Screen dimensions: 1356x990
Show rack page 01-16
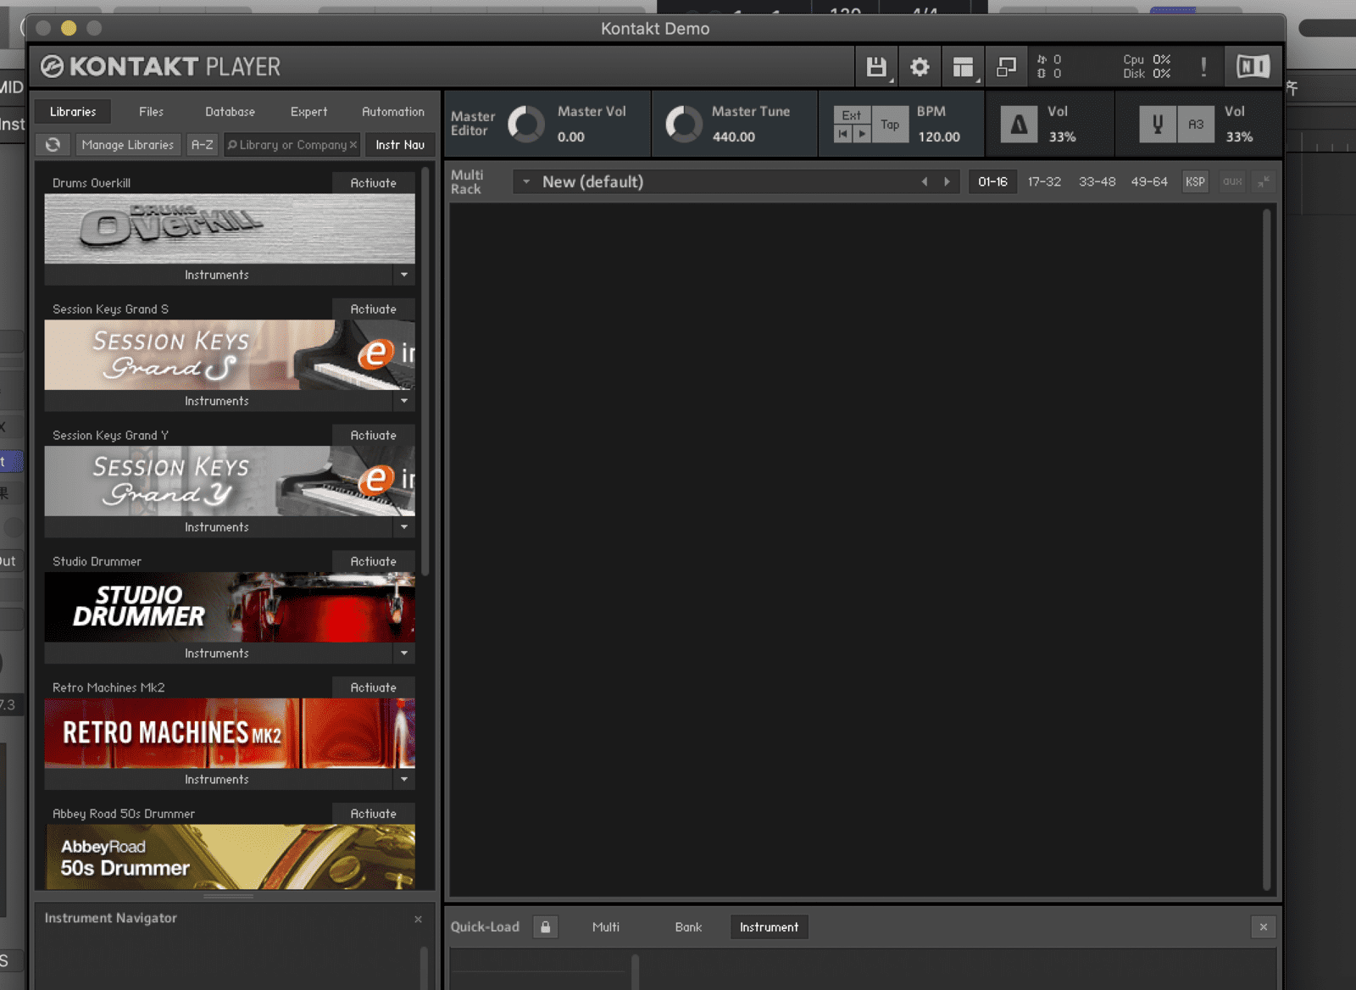click(x=992, y=182)
